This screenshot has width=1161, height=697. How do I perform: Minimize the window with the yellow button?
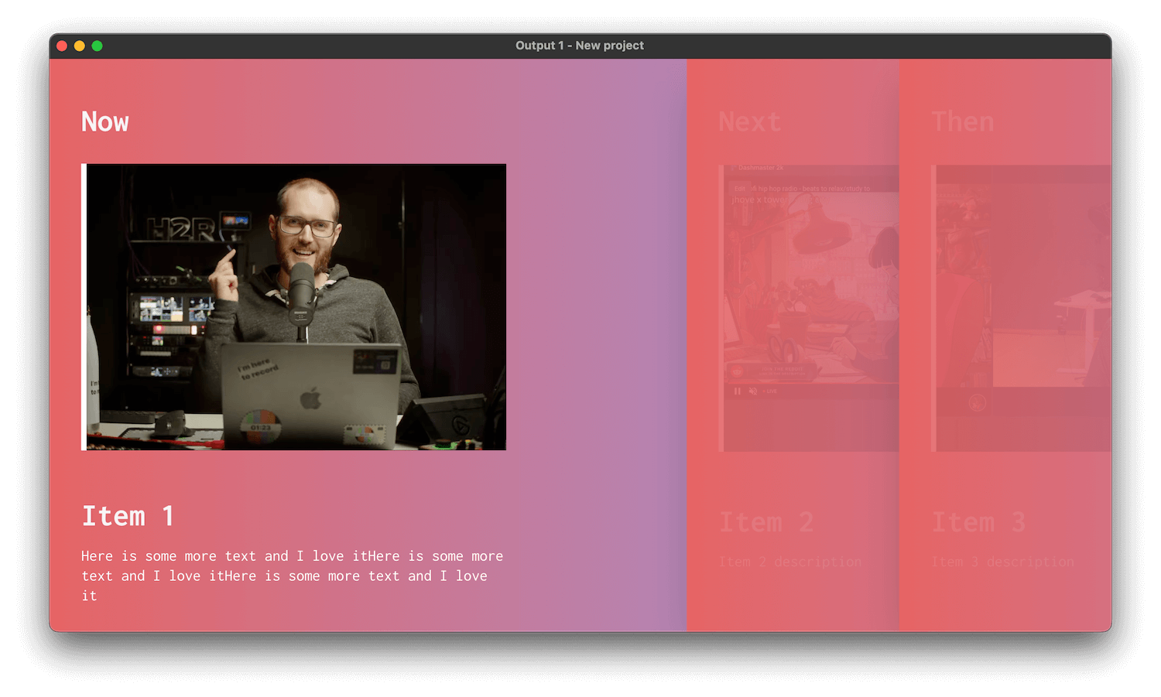click(x=80, y=46)
